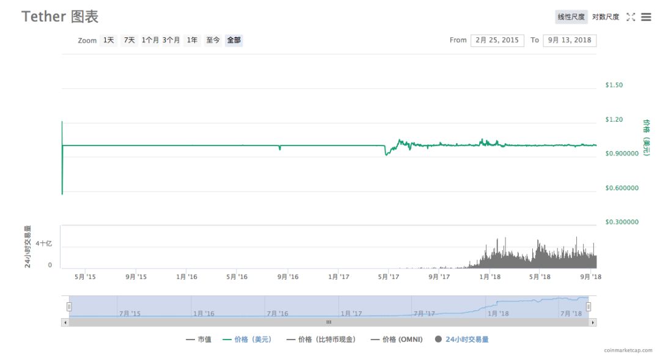660x356 pixels.
Task: Click the $1.50 price axis label
Action: 614,85
